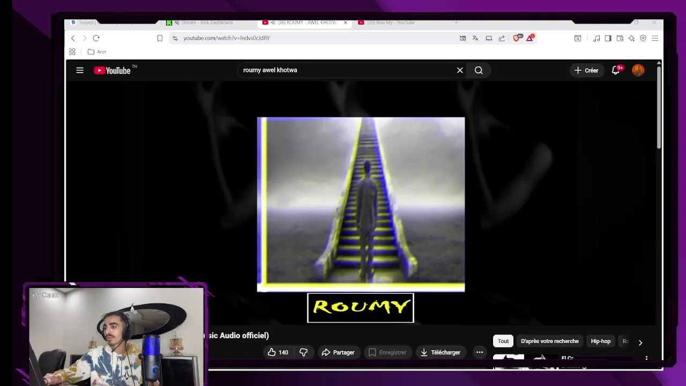Click the blocked camera icon in address bar
This screenshot has height=386, width=686.
(x=463, y=38)
